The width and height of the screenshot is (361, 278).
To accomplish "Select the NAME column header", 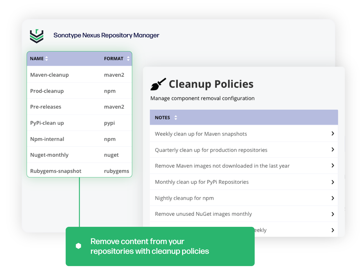I will pyautogui.click(x=36, y=58).
